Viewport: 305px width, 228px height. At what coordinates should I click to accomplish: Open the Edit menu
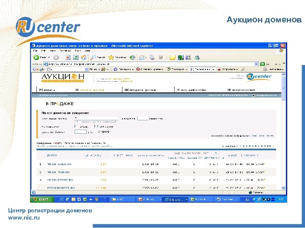pos(44,51)
